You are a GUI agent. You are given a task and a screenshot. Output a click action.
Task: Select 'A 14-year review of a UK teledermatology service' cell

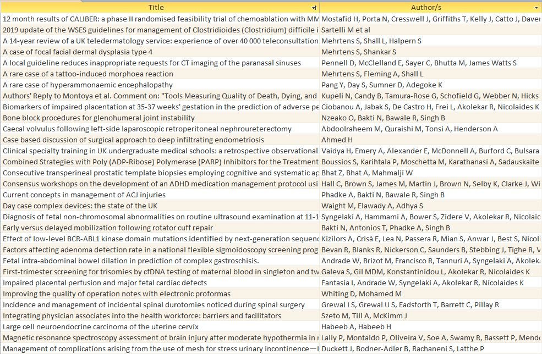coord(160,41)
